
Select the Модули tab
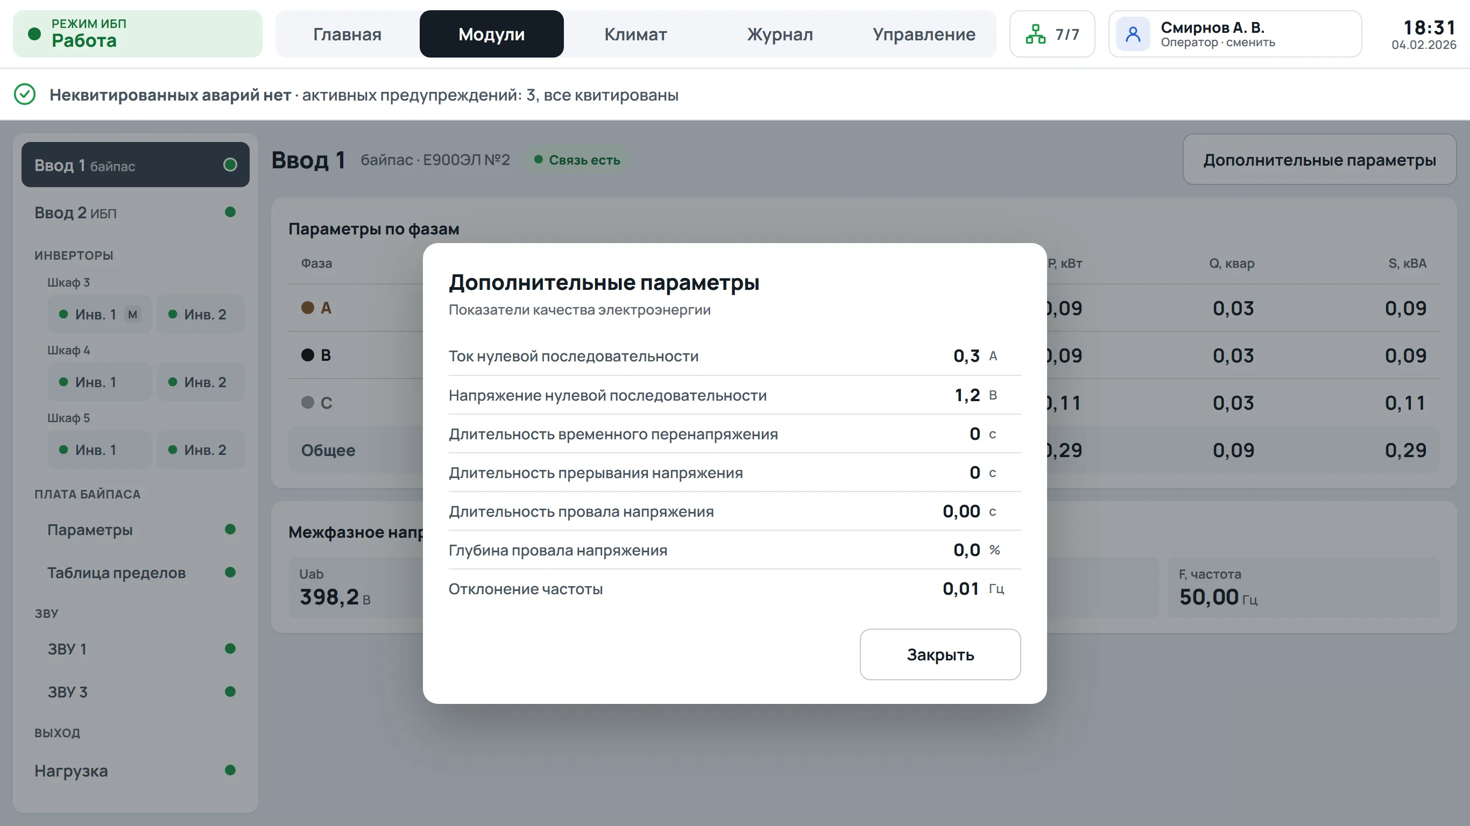point(491,34)
